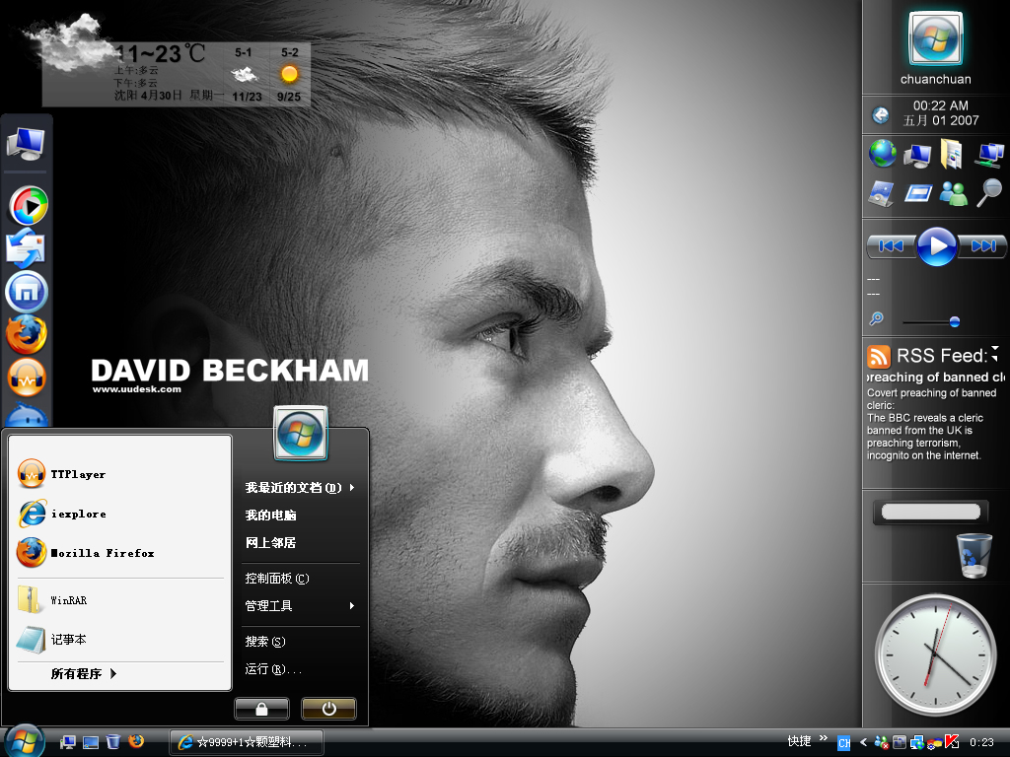Expand 我最近的文档 submenu arrow

(x=352, y=487)
